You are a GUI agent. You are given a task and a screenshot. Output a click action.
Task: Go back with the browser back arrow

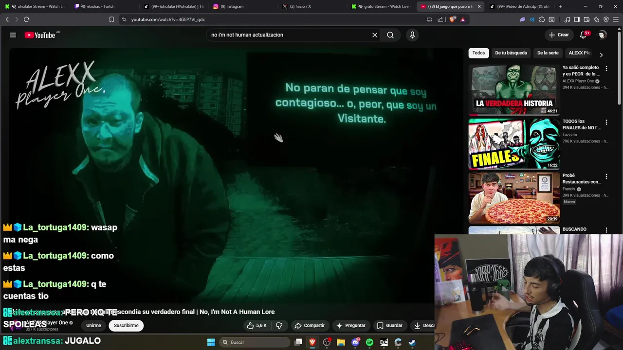point(7,19)
